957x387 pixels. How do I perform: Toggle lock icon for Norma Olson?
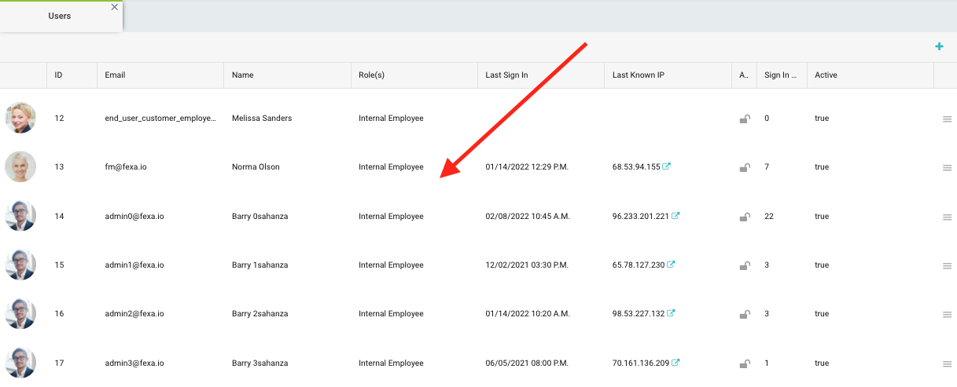pos(744,168)
